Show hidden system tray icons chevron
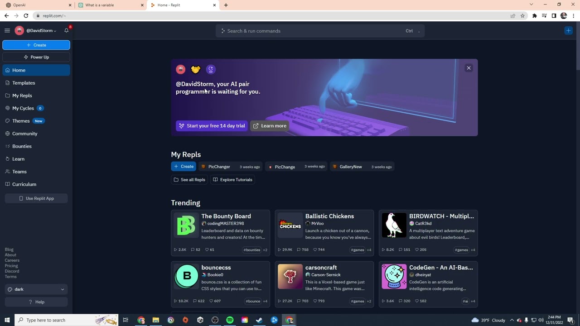The width and height of the screenshot is (580, 326). point(512,320)
